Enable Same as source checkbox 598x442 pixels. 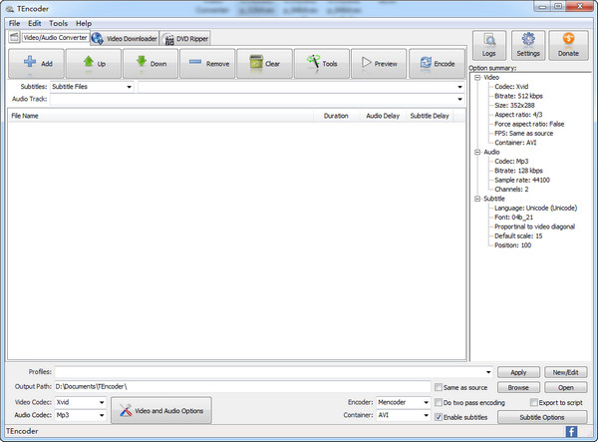[440, 386]
